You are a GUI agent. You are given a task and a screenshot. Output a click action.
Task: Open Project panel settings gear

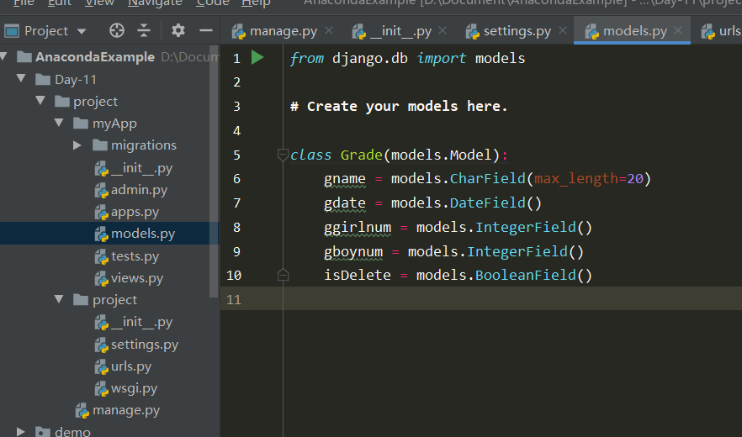point(178,31)
